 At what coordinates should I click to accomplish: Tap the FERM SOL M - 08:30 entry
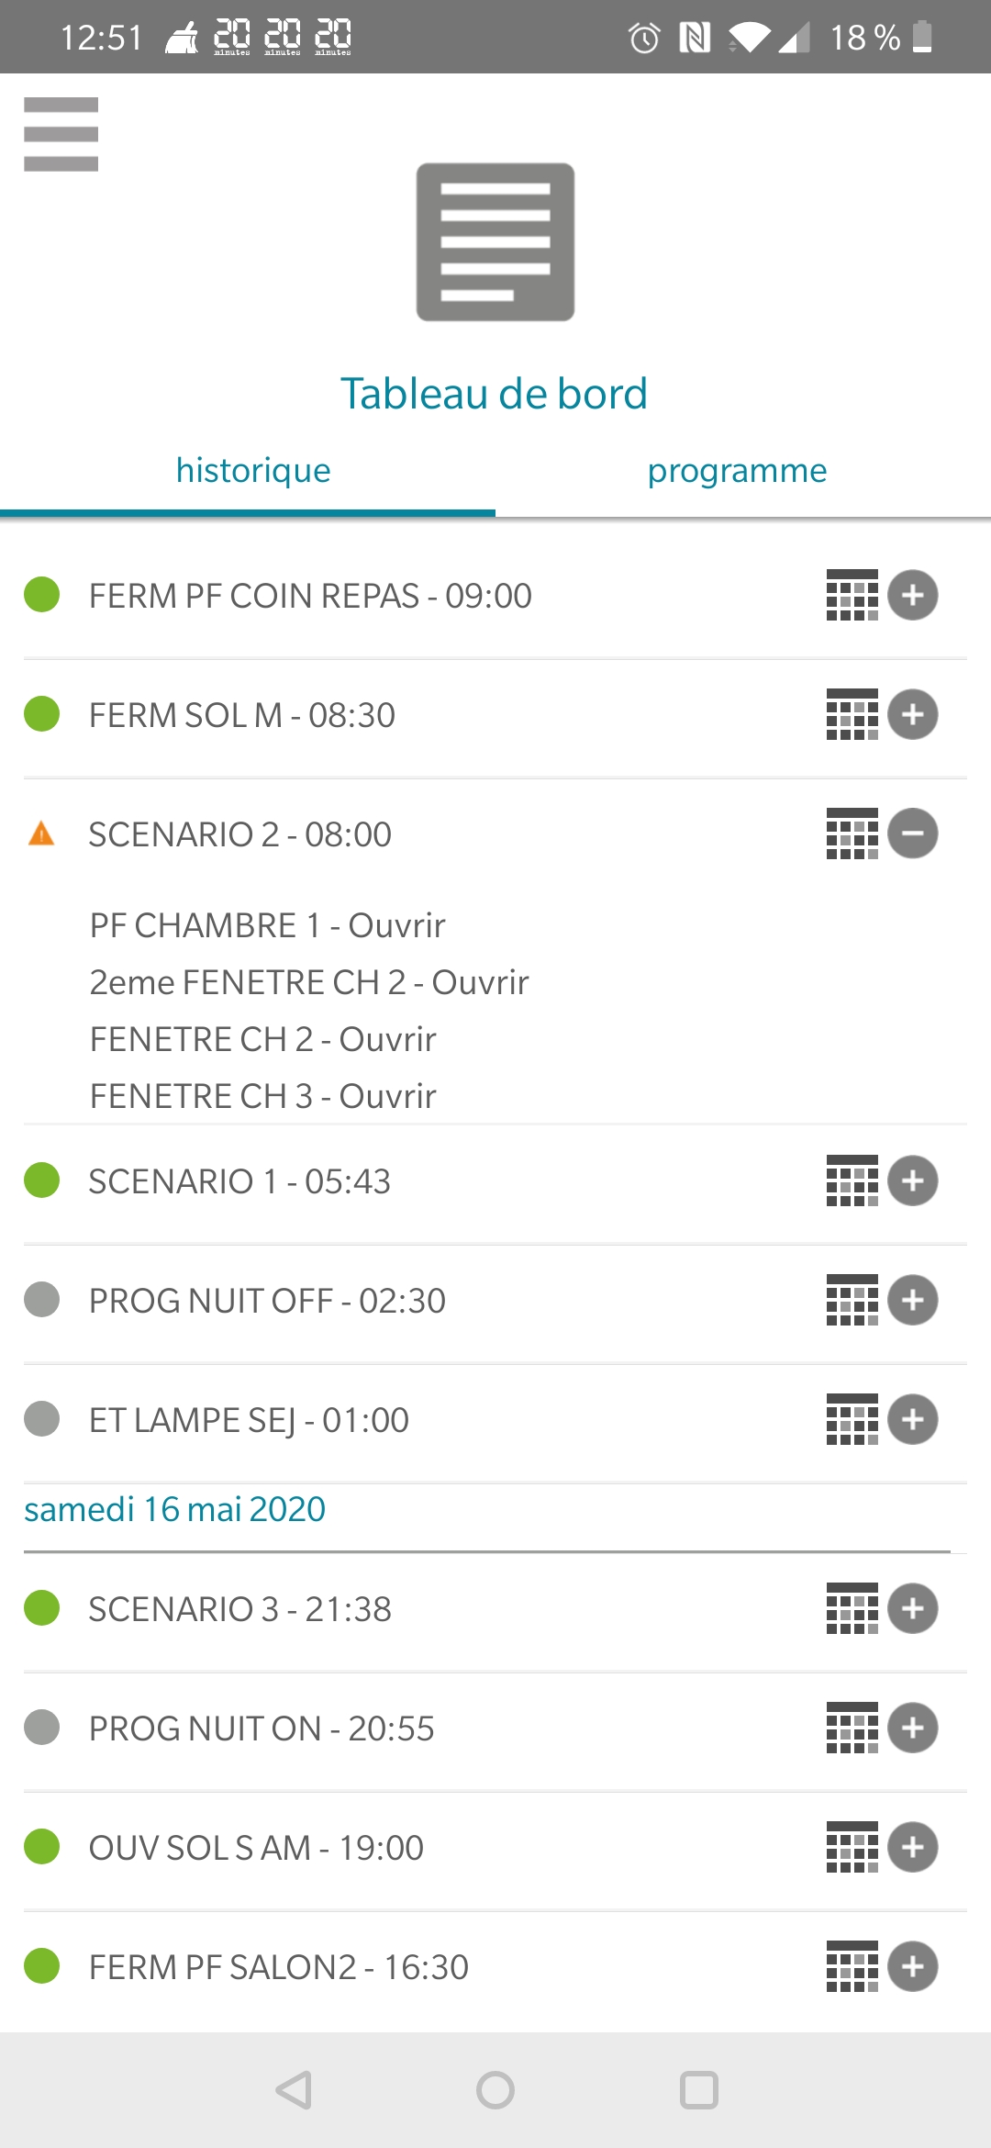[242, 715]
